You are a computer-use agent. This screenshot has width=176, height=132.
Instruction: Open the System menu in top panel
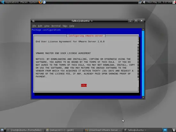coord(33,2)
